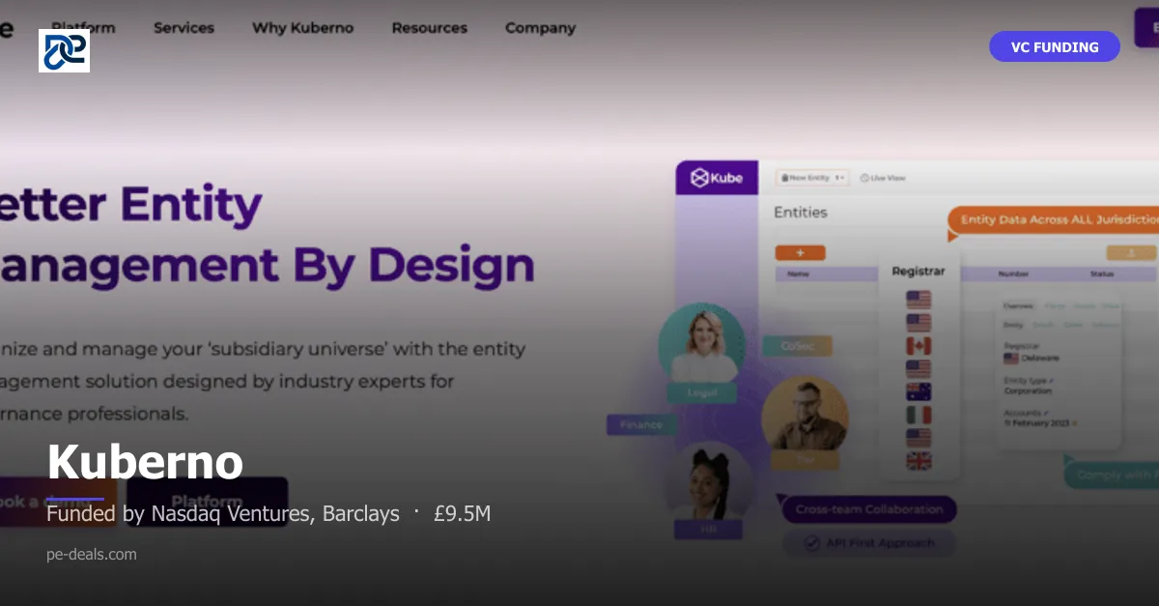Open the Resources menu
Screen dimensions: 1159x606
(x=429, y=28)
